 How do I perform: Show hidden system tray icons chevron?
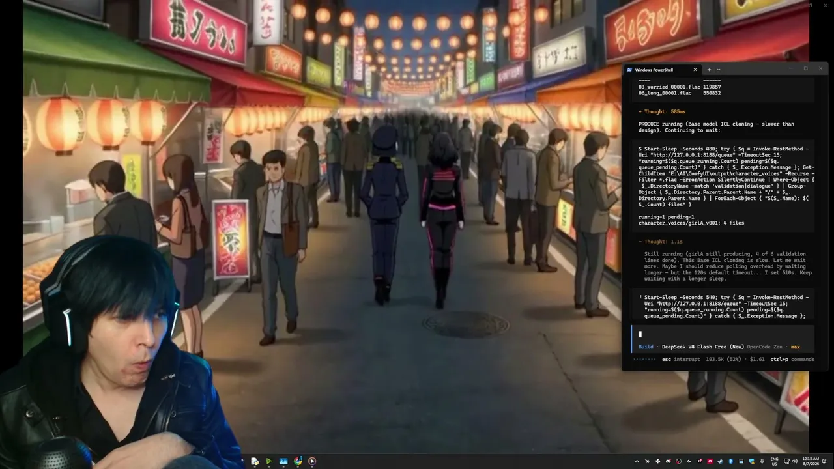(637, 461)
